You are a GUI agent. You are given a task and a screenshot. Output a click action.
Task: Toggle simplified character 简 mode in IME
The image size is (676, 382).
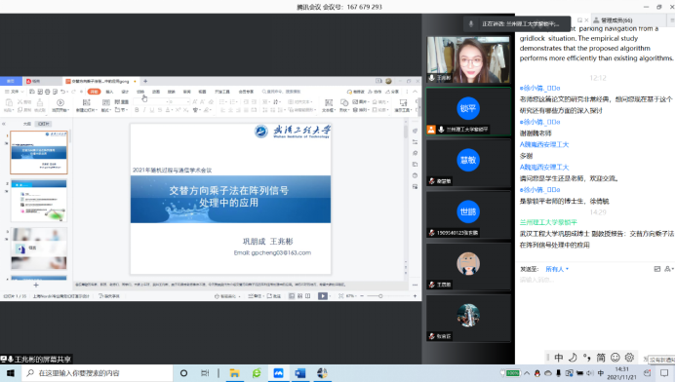tap(601, 358)
